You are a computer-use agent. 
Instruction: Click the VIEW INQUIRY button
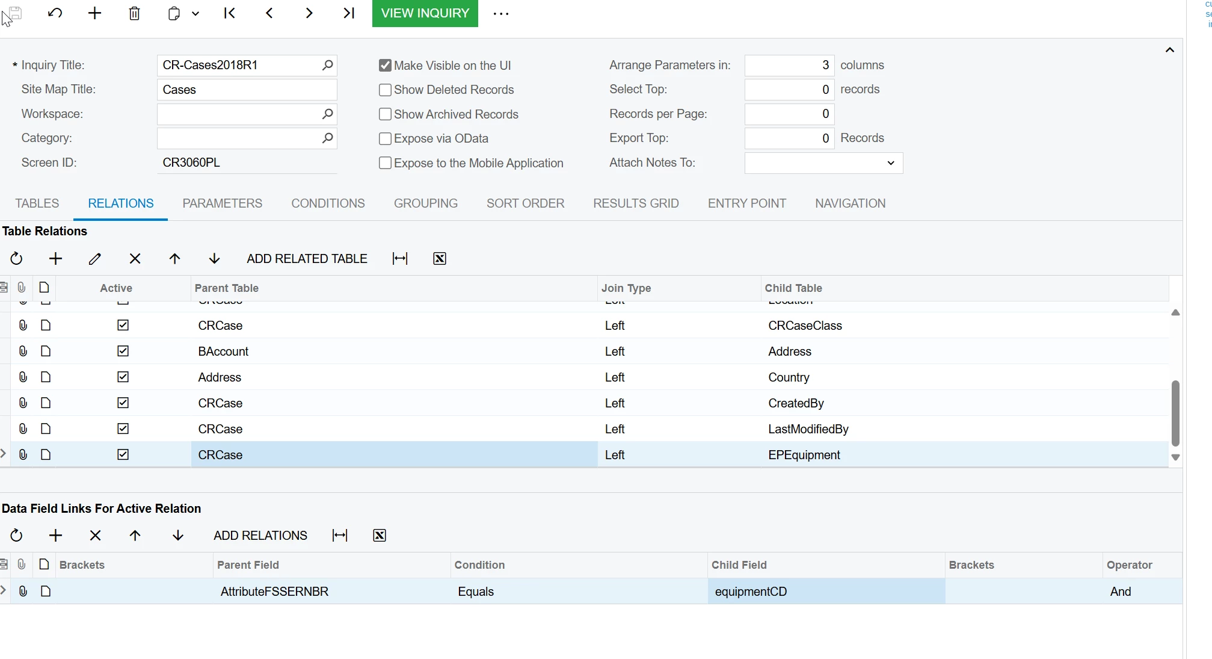coord(425,13)
